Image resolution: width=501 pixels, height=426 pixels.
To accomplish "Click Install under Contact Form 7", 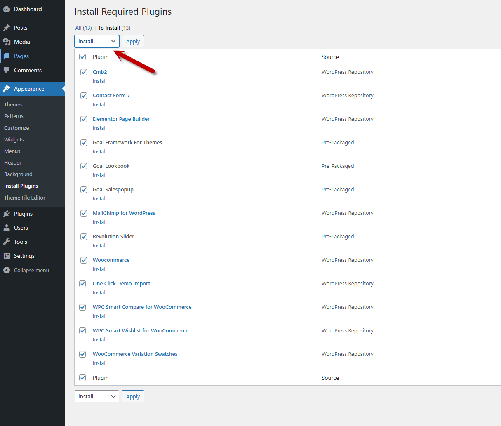I will [x=100, y=105].
